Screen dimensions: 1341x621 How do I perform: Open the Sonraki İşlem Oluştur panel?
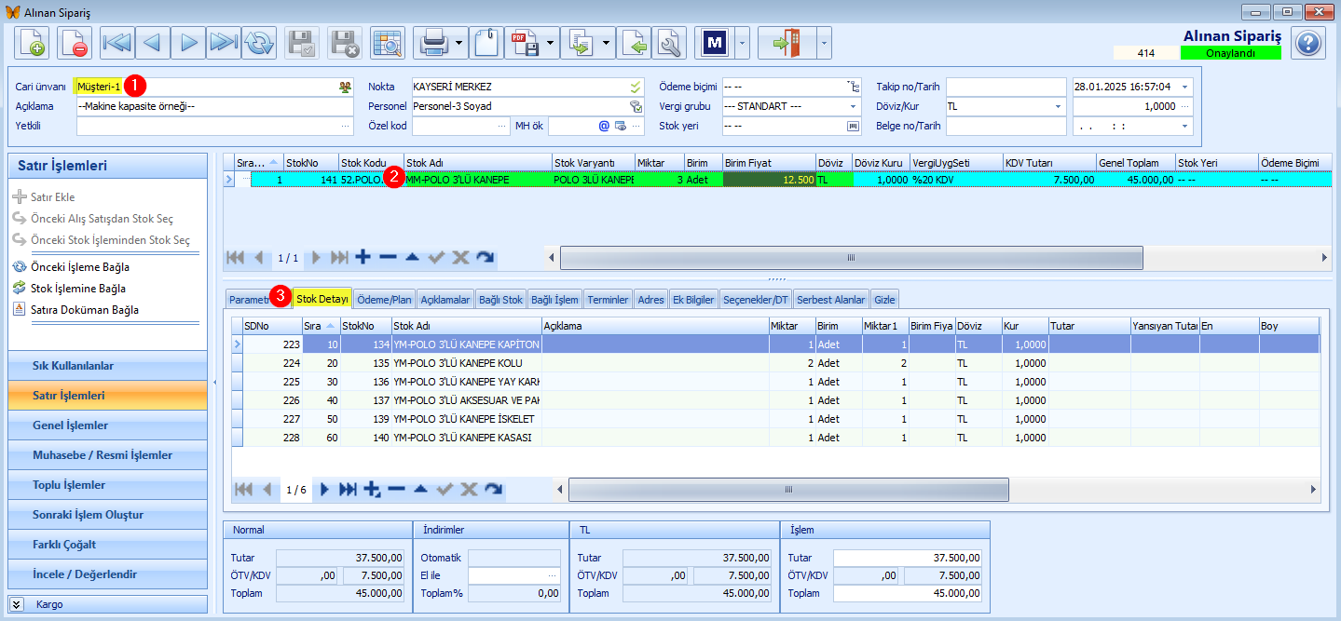(x=107, y=515)
